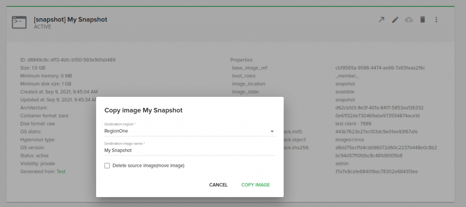Click OS distro: label
466x207 pixels.
(x=31, y=131)
